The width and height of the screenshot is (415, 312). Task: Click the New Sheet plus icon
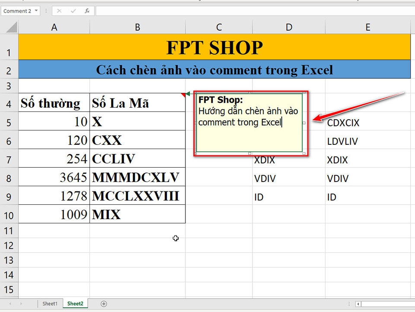tap(103, 304)
